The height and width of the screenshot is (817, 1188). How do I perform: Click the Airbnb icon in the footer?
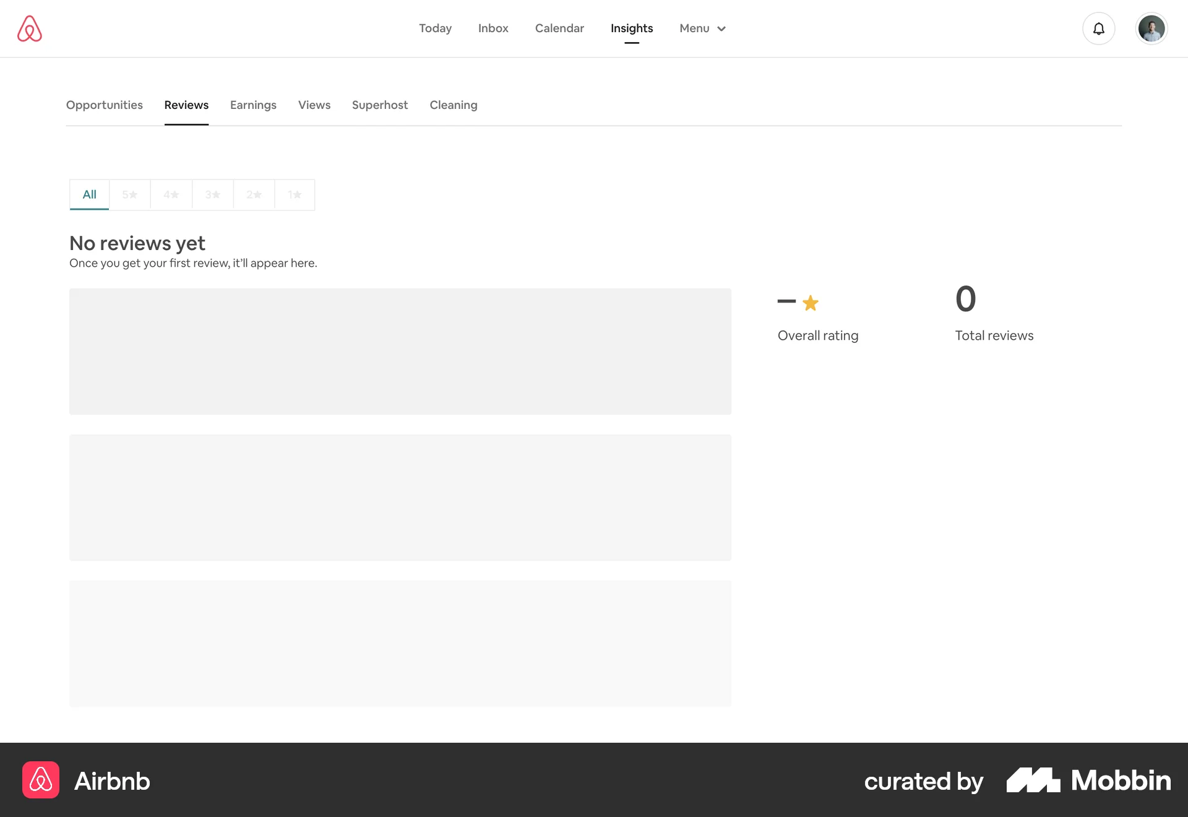[41, 780]
